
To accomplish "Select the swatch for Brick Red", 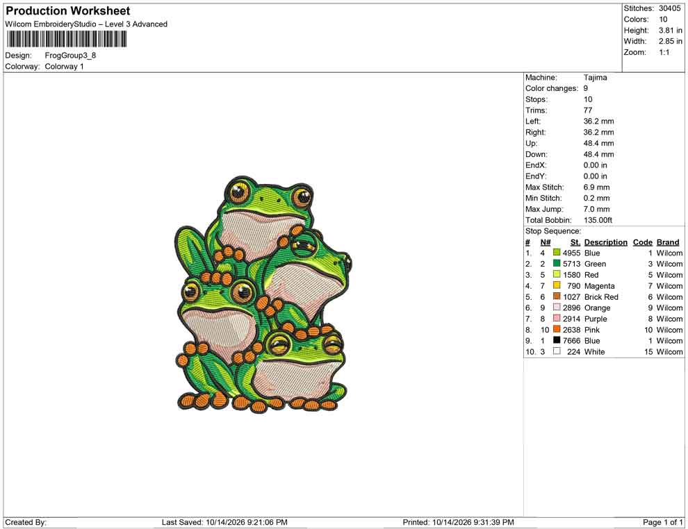I will point(557,296).
